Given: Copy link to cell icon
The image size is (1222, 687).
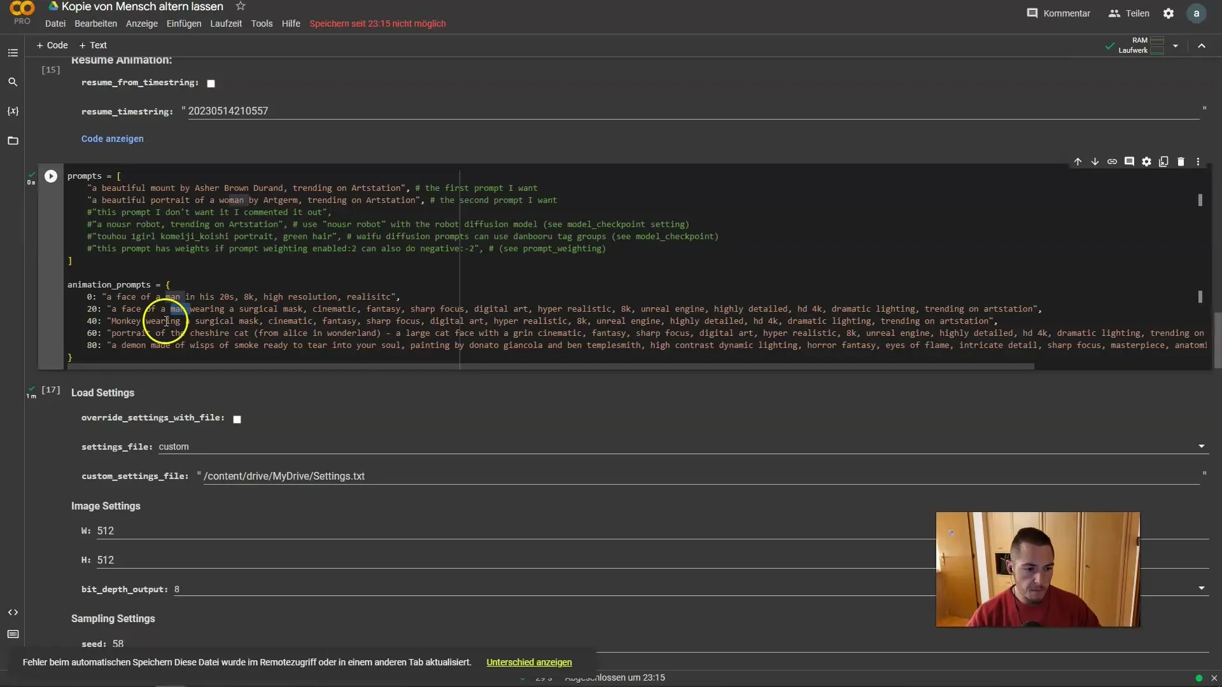Looking at the screenshot, I should point(1112,162).
